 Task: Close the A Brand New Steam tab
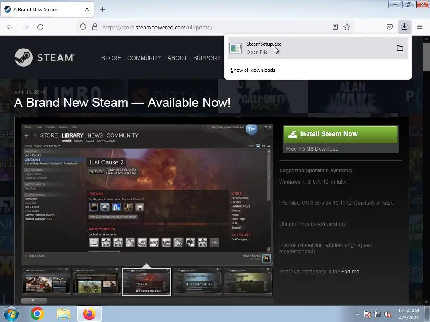coord(87,9)
